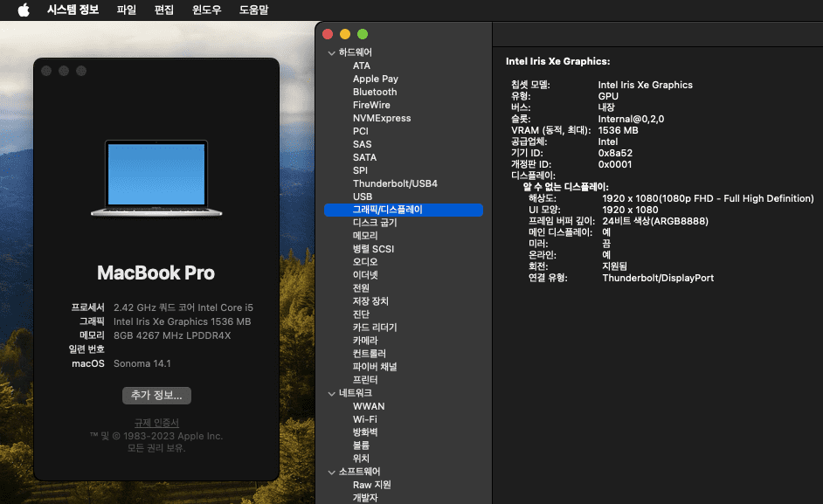This screenshot has height=504, width=823.
Task: Select 진단 in the sidebar
Action: (361, 314)
